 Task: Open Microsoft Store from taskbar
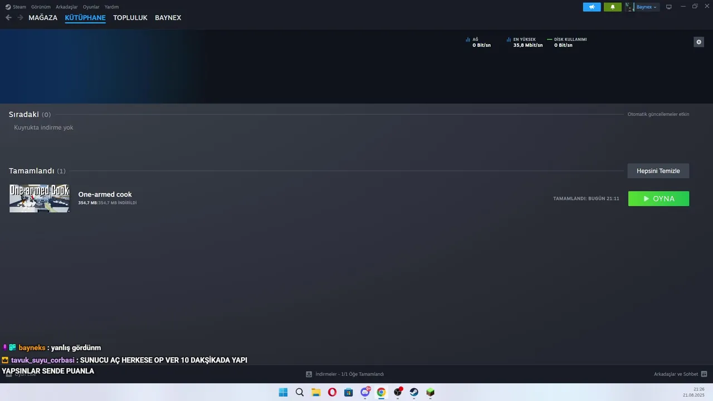pyautogui.click(x=349, y=392)
